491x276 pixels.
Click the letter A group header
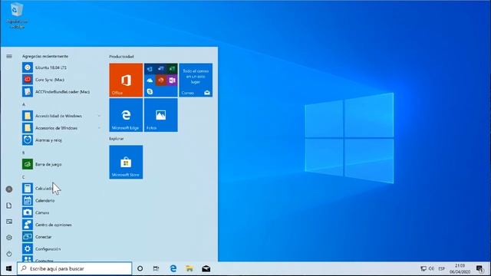pyautogui.click(x=24, y=104)
